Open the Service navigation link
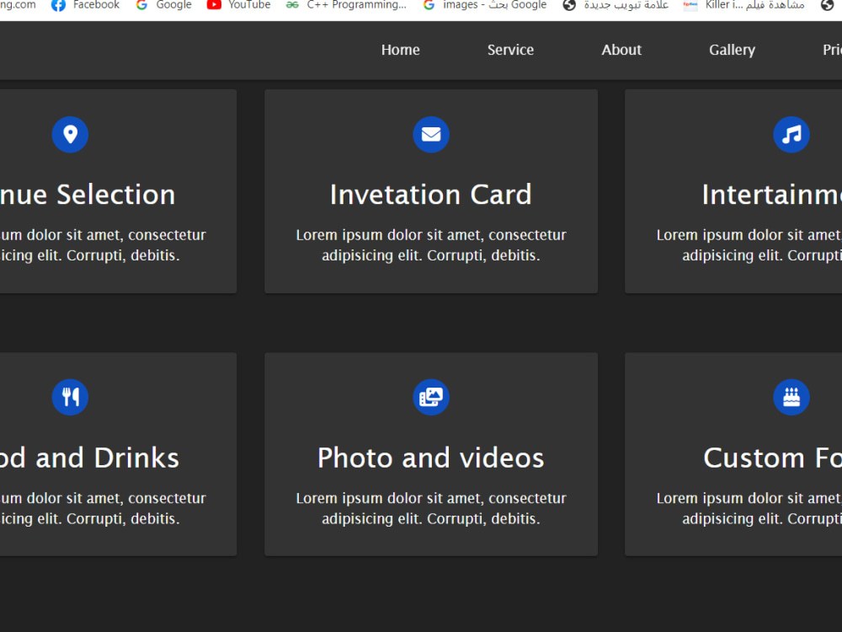Image resolution: width=842 pixels, height=632 pixels. (x=510, y=50)
